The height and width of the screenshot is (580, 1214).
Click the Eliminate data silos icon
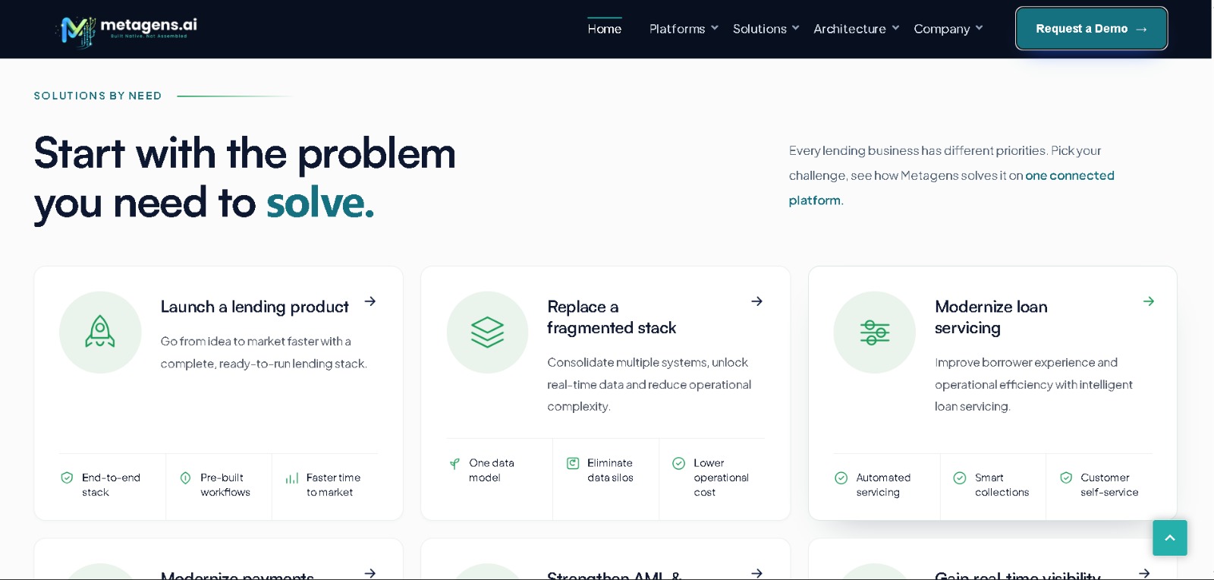[x=573, y=463]
